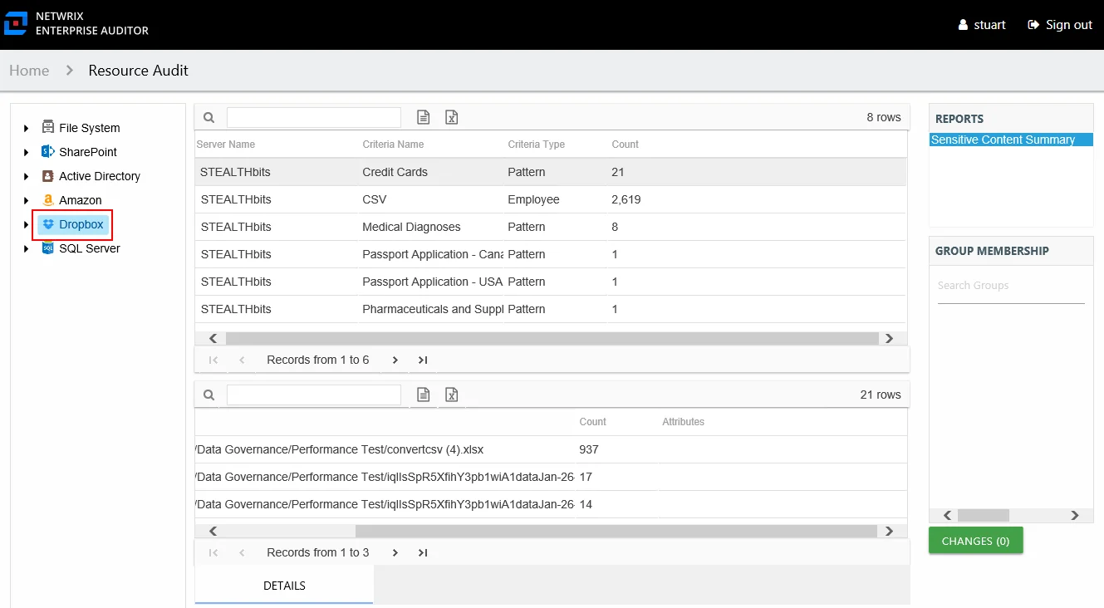
Task: Select the Medical Diagnoses row
Action: pyautogui.click(x=550, y=227)
